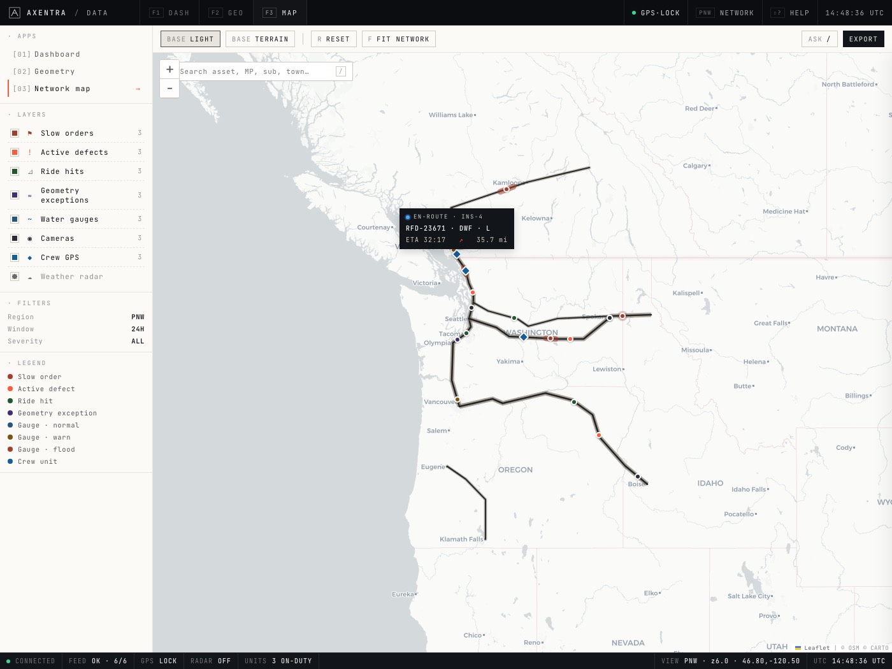This screenshot has width=892, height=669.
Task: Zoom out with the minus button
Action: point(169,88)
